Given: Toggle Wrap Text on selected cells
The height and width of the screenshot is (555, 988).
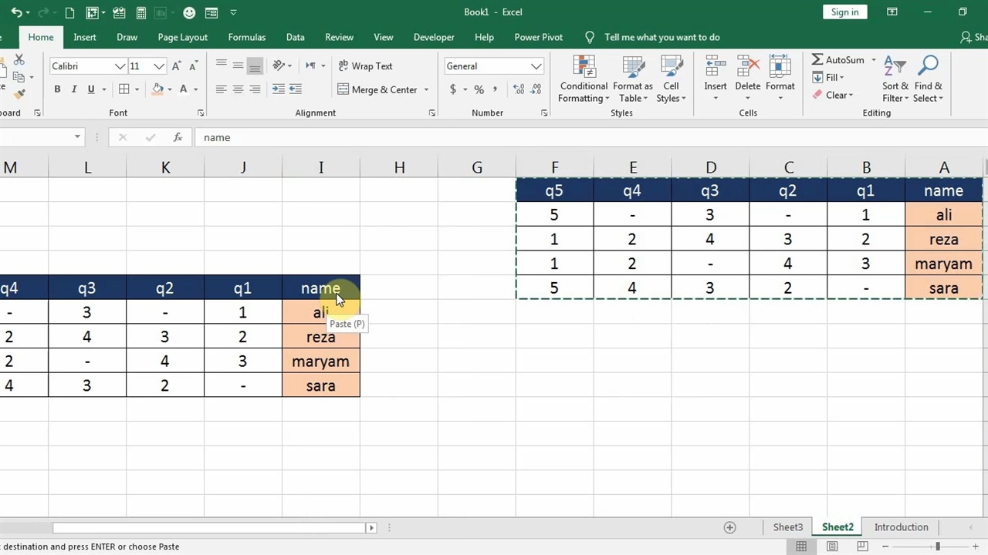Looking at the screenshot, I should [x=365, y=66].
